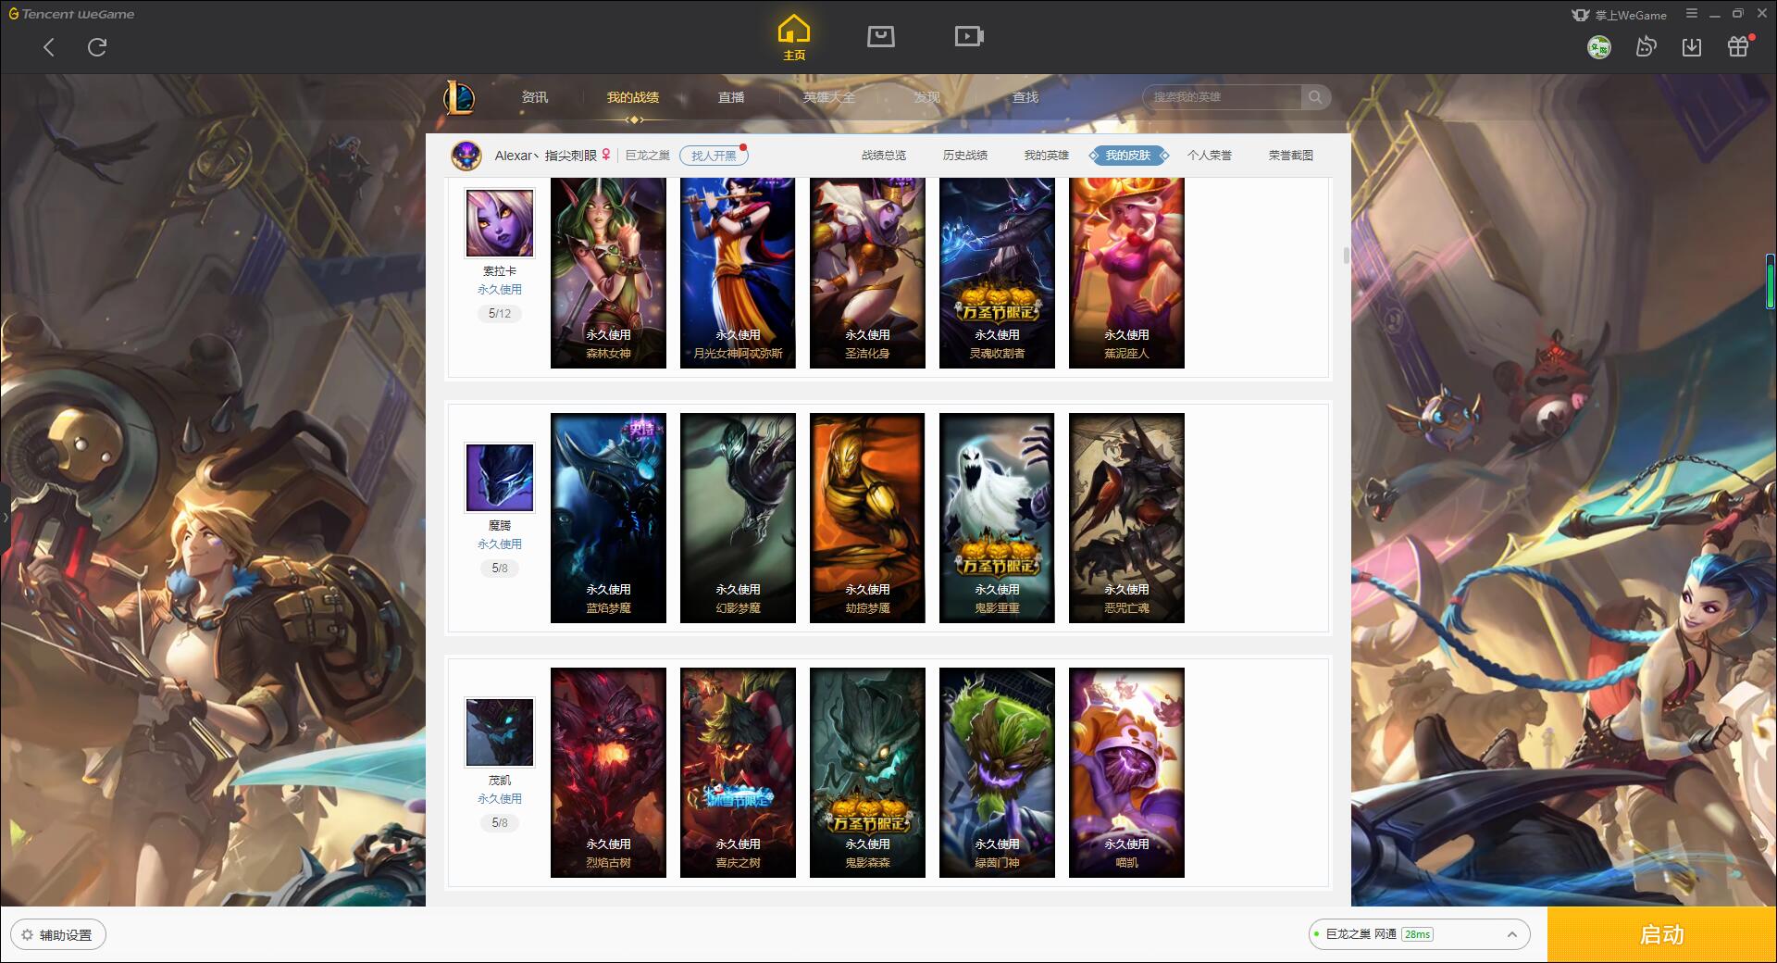Image resolution: width=1777 pixels, height=963 pixels.
Task: Open the 我的战绩 tab
Action: [x=633, y=97]
